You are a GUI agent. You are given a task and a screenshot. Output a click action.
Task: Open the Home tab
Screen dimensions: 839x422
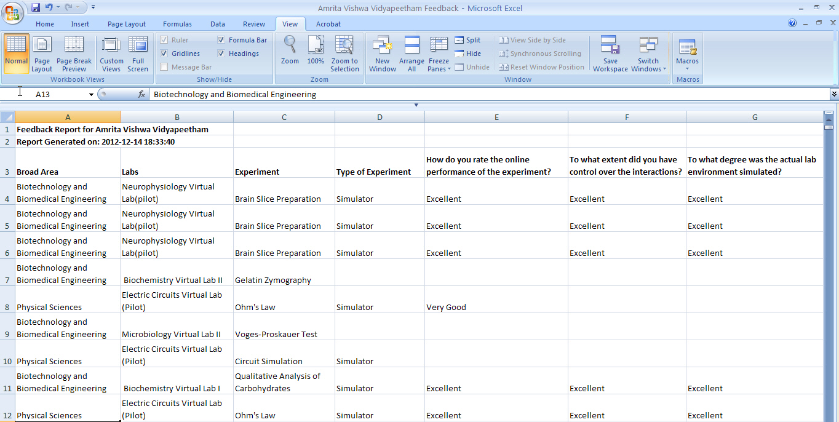pos(45,24)
